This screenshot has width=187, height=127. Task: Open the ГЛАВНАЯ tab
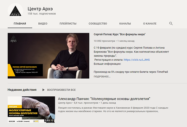(20, 24)
